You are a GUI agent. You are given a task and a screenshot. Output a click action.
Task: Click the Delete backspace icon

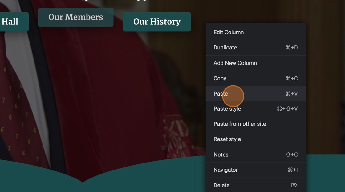pos(294,185)
